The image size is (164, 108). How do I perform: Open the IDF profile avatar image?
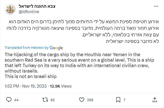pos(10,9)
